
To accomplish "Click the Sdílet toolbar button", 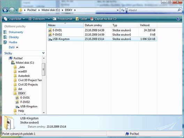I will (82, 19).
